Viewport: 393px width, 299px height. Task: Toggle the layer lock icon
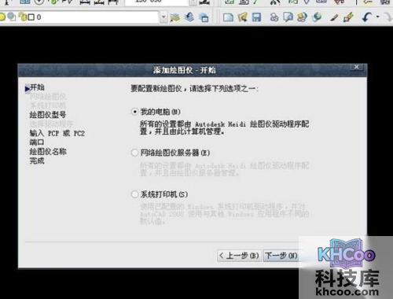23,17
